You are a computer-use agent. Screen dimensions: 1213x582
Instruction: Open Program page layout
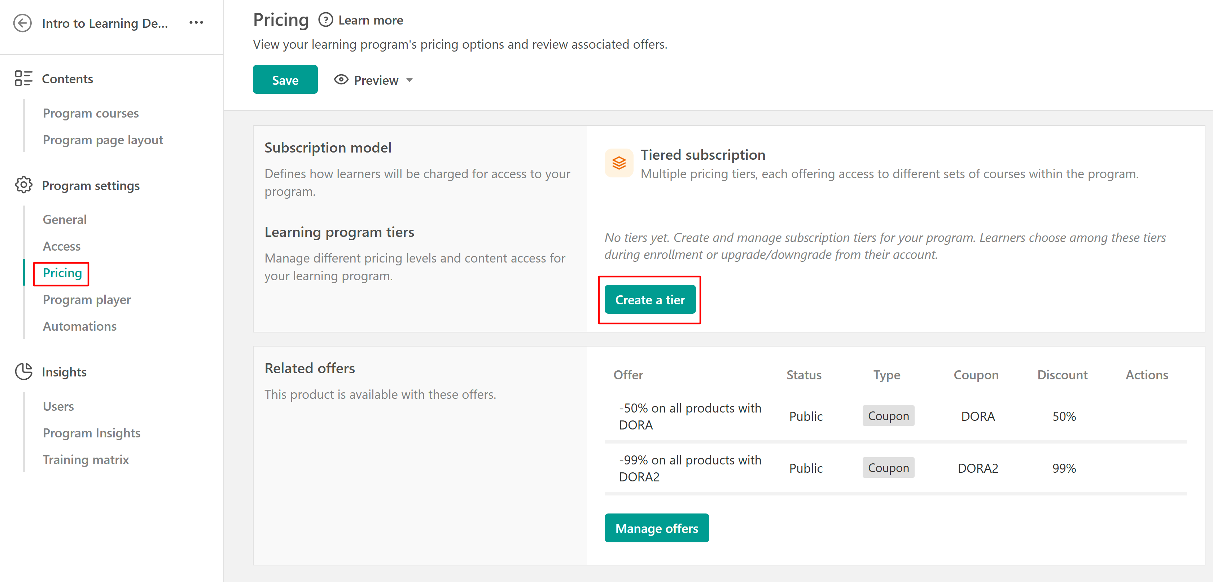point(103,140)
